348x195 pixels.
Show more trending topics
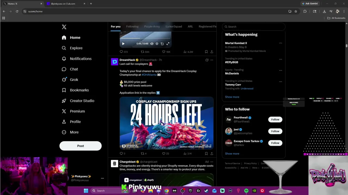pyautogui.click(x=232, y=97)
